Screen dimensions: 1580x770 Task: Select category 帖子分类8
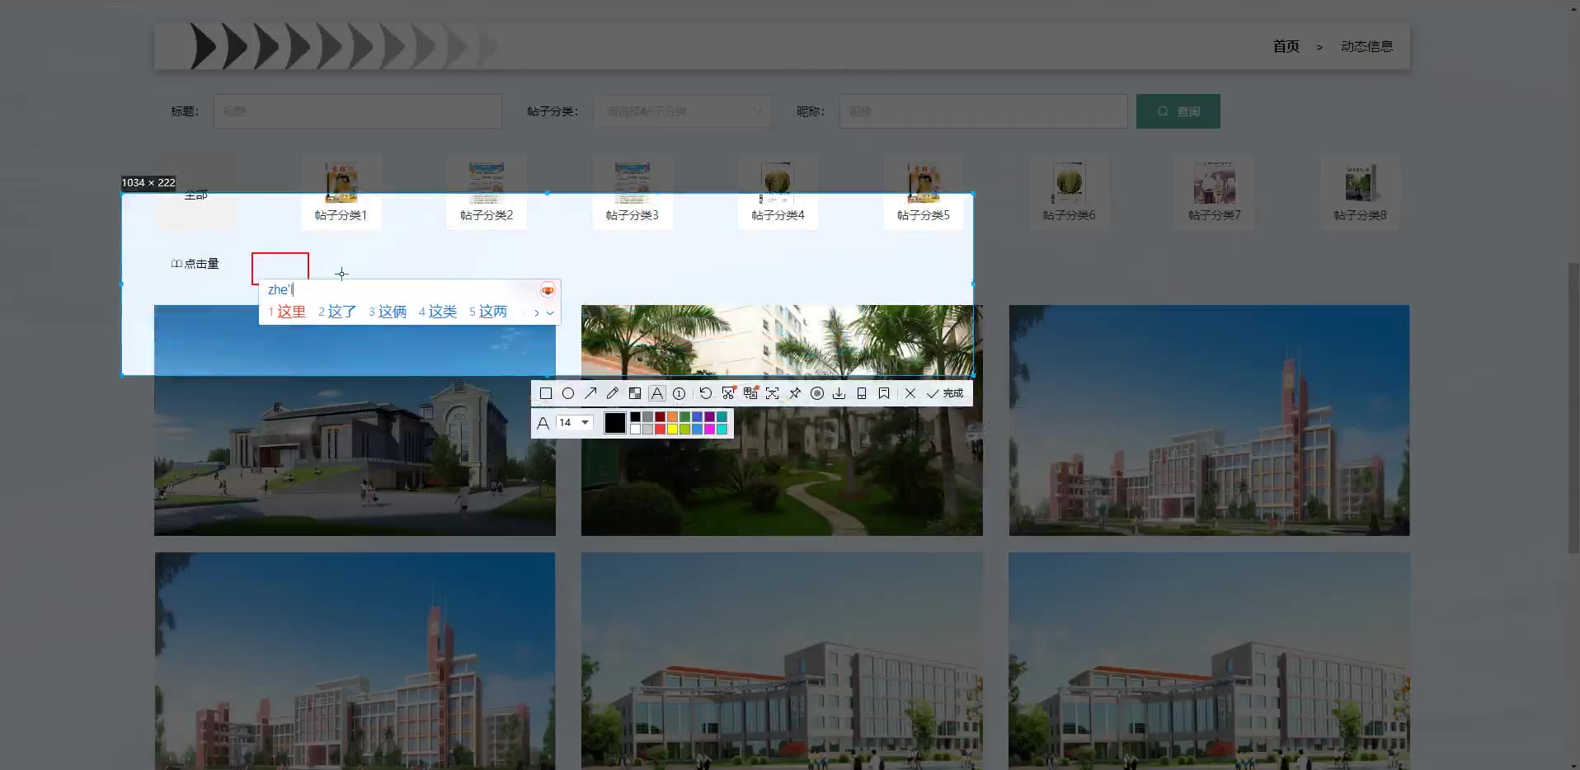1360,194
